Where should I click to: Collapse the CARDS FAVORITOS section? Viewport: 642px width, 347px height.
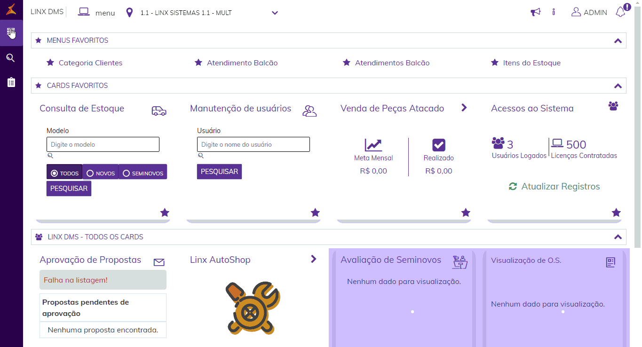(x=618, y=86)
